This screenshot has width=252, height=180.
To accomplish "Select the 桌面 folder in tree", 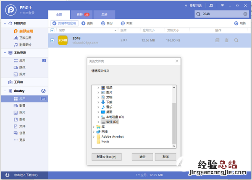I will [109, 112].
